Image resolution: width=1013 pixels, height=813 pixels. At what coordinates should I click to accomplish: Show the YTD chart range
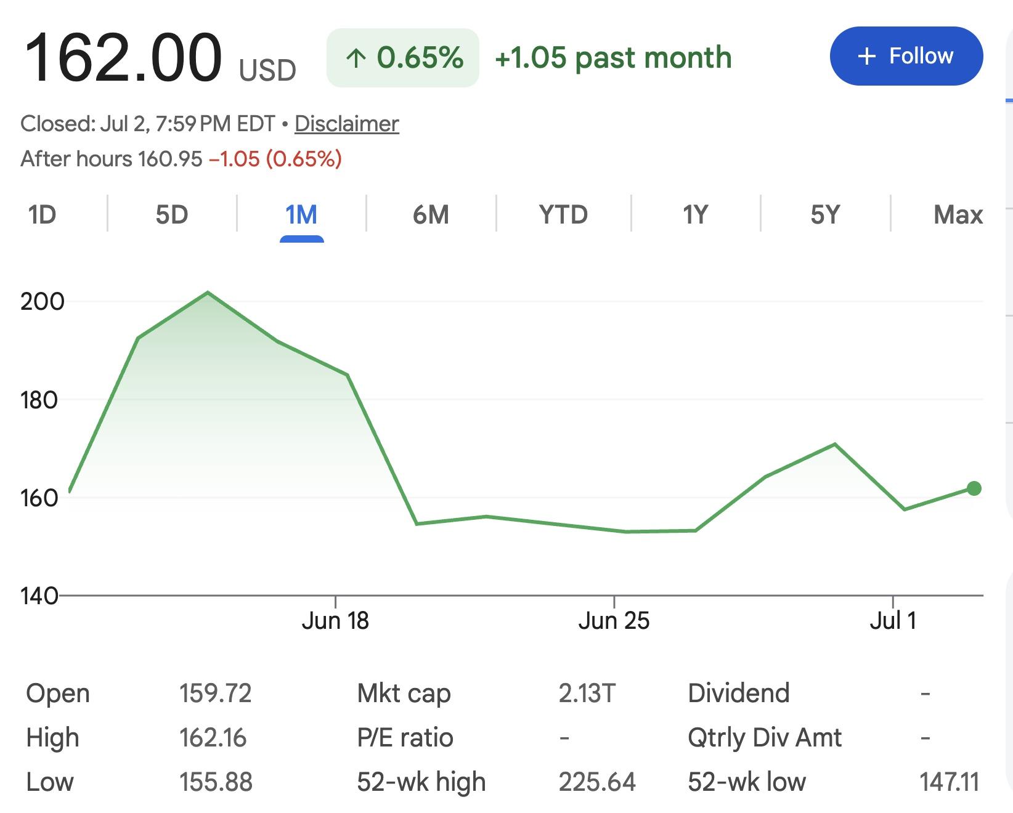point(563,214)
